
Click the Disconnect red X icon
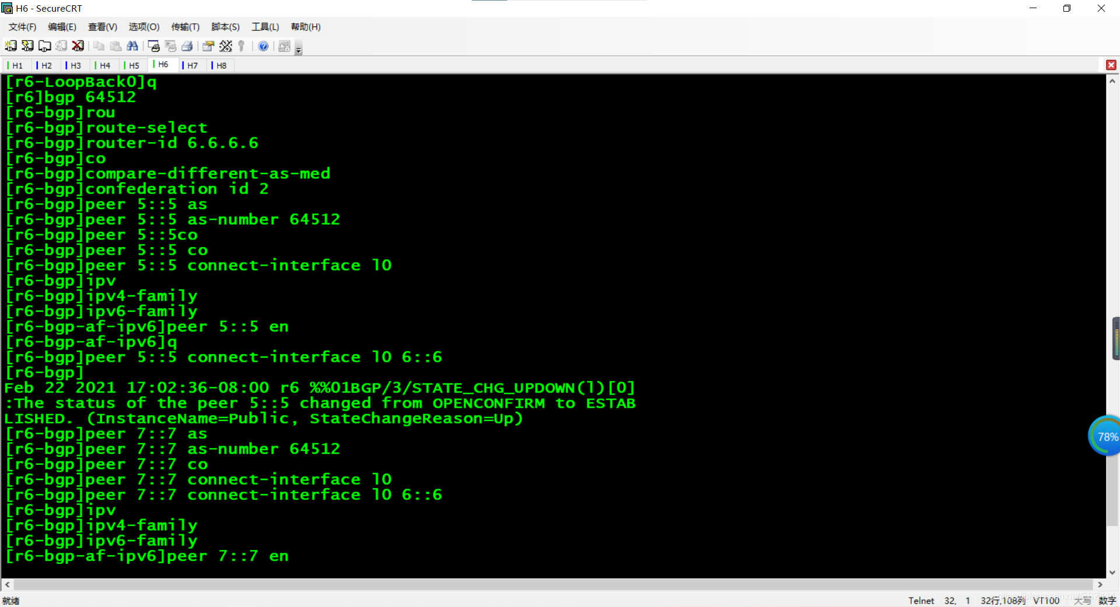pos(78,46)
